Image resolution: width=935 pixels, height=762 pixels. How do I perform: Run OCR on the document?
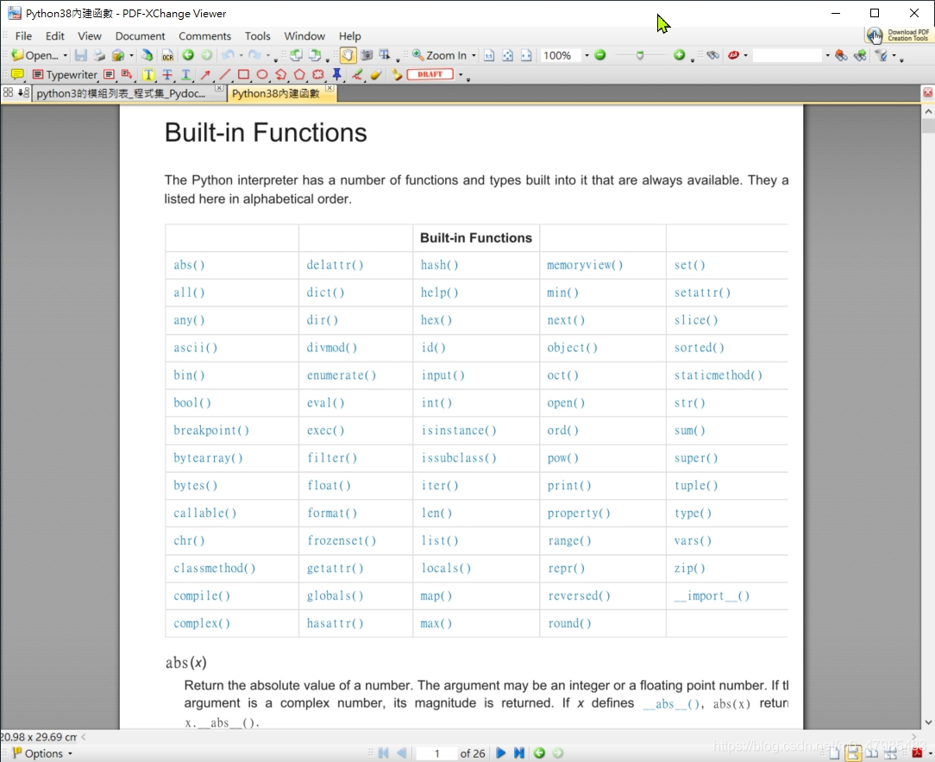click(167, 55)
